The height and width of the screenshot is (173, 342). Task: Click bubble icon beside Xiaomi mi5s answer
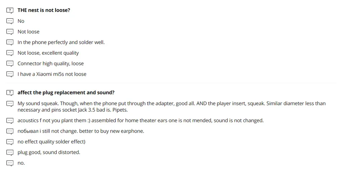tap(10, 74)
